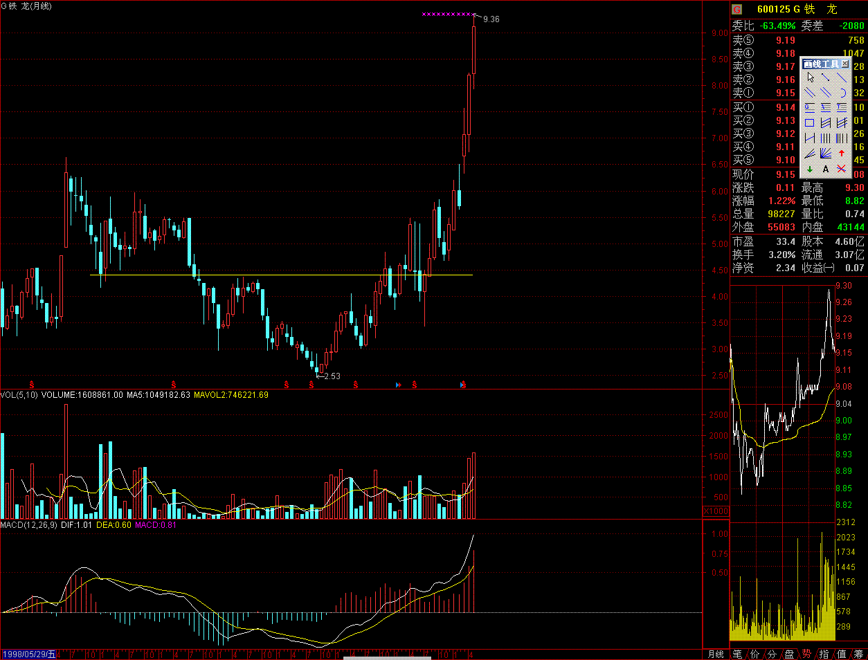The image size is (868, 660).
Task: Click the 2.53 low price label
Action: pos(332,376)
